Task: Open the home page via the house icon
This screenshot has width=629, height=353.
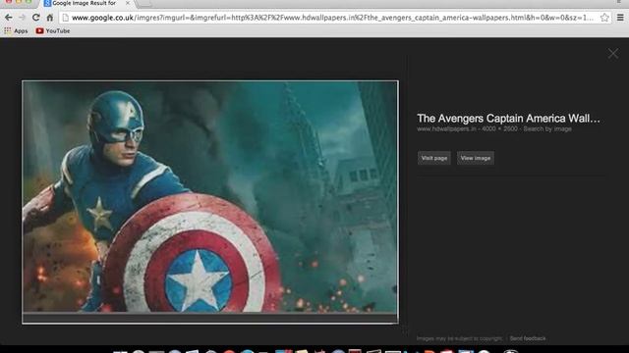Action: [50, 18]
